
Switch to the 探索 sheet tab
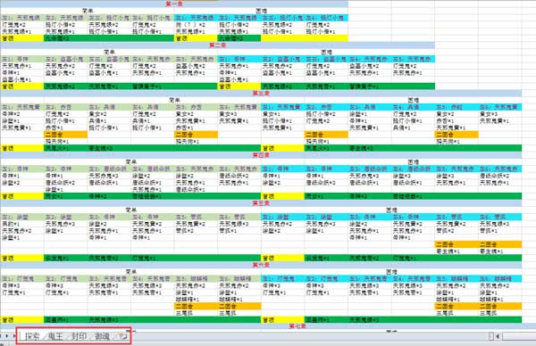click(32, 336)
